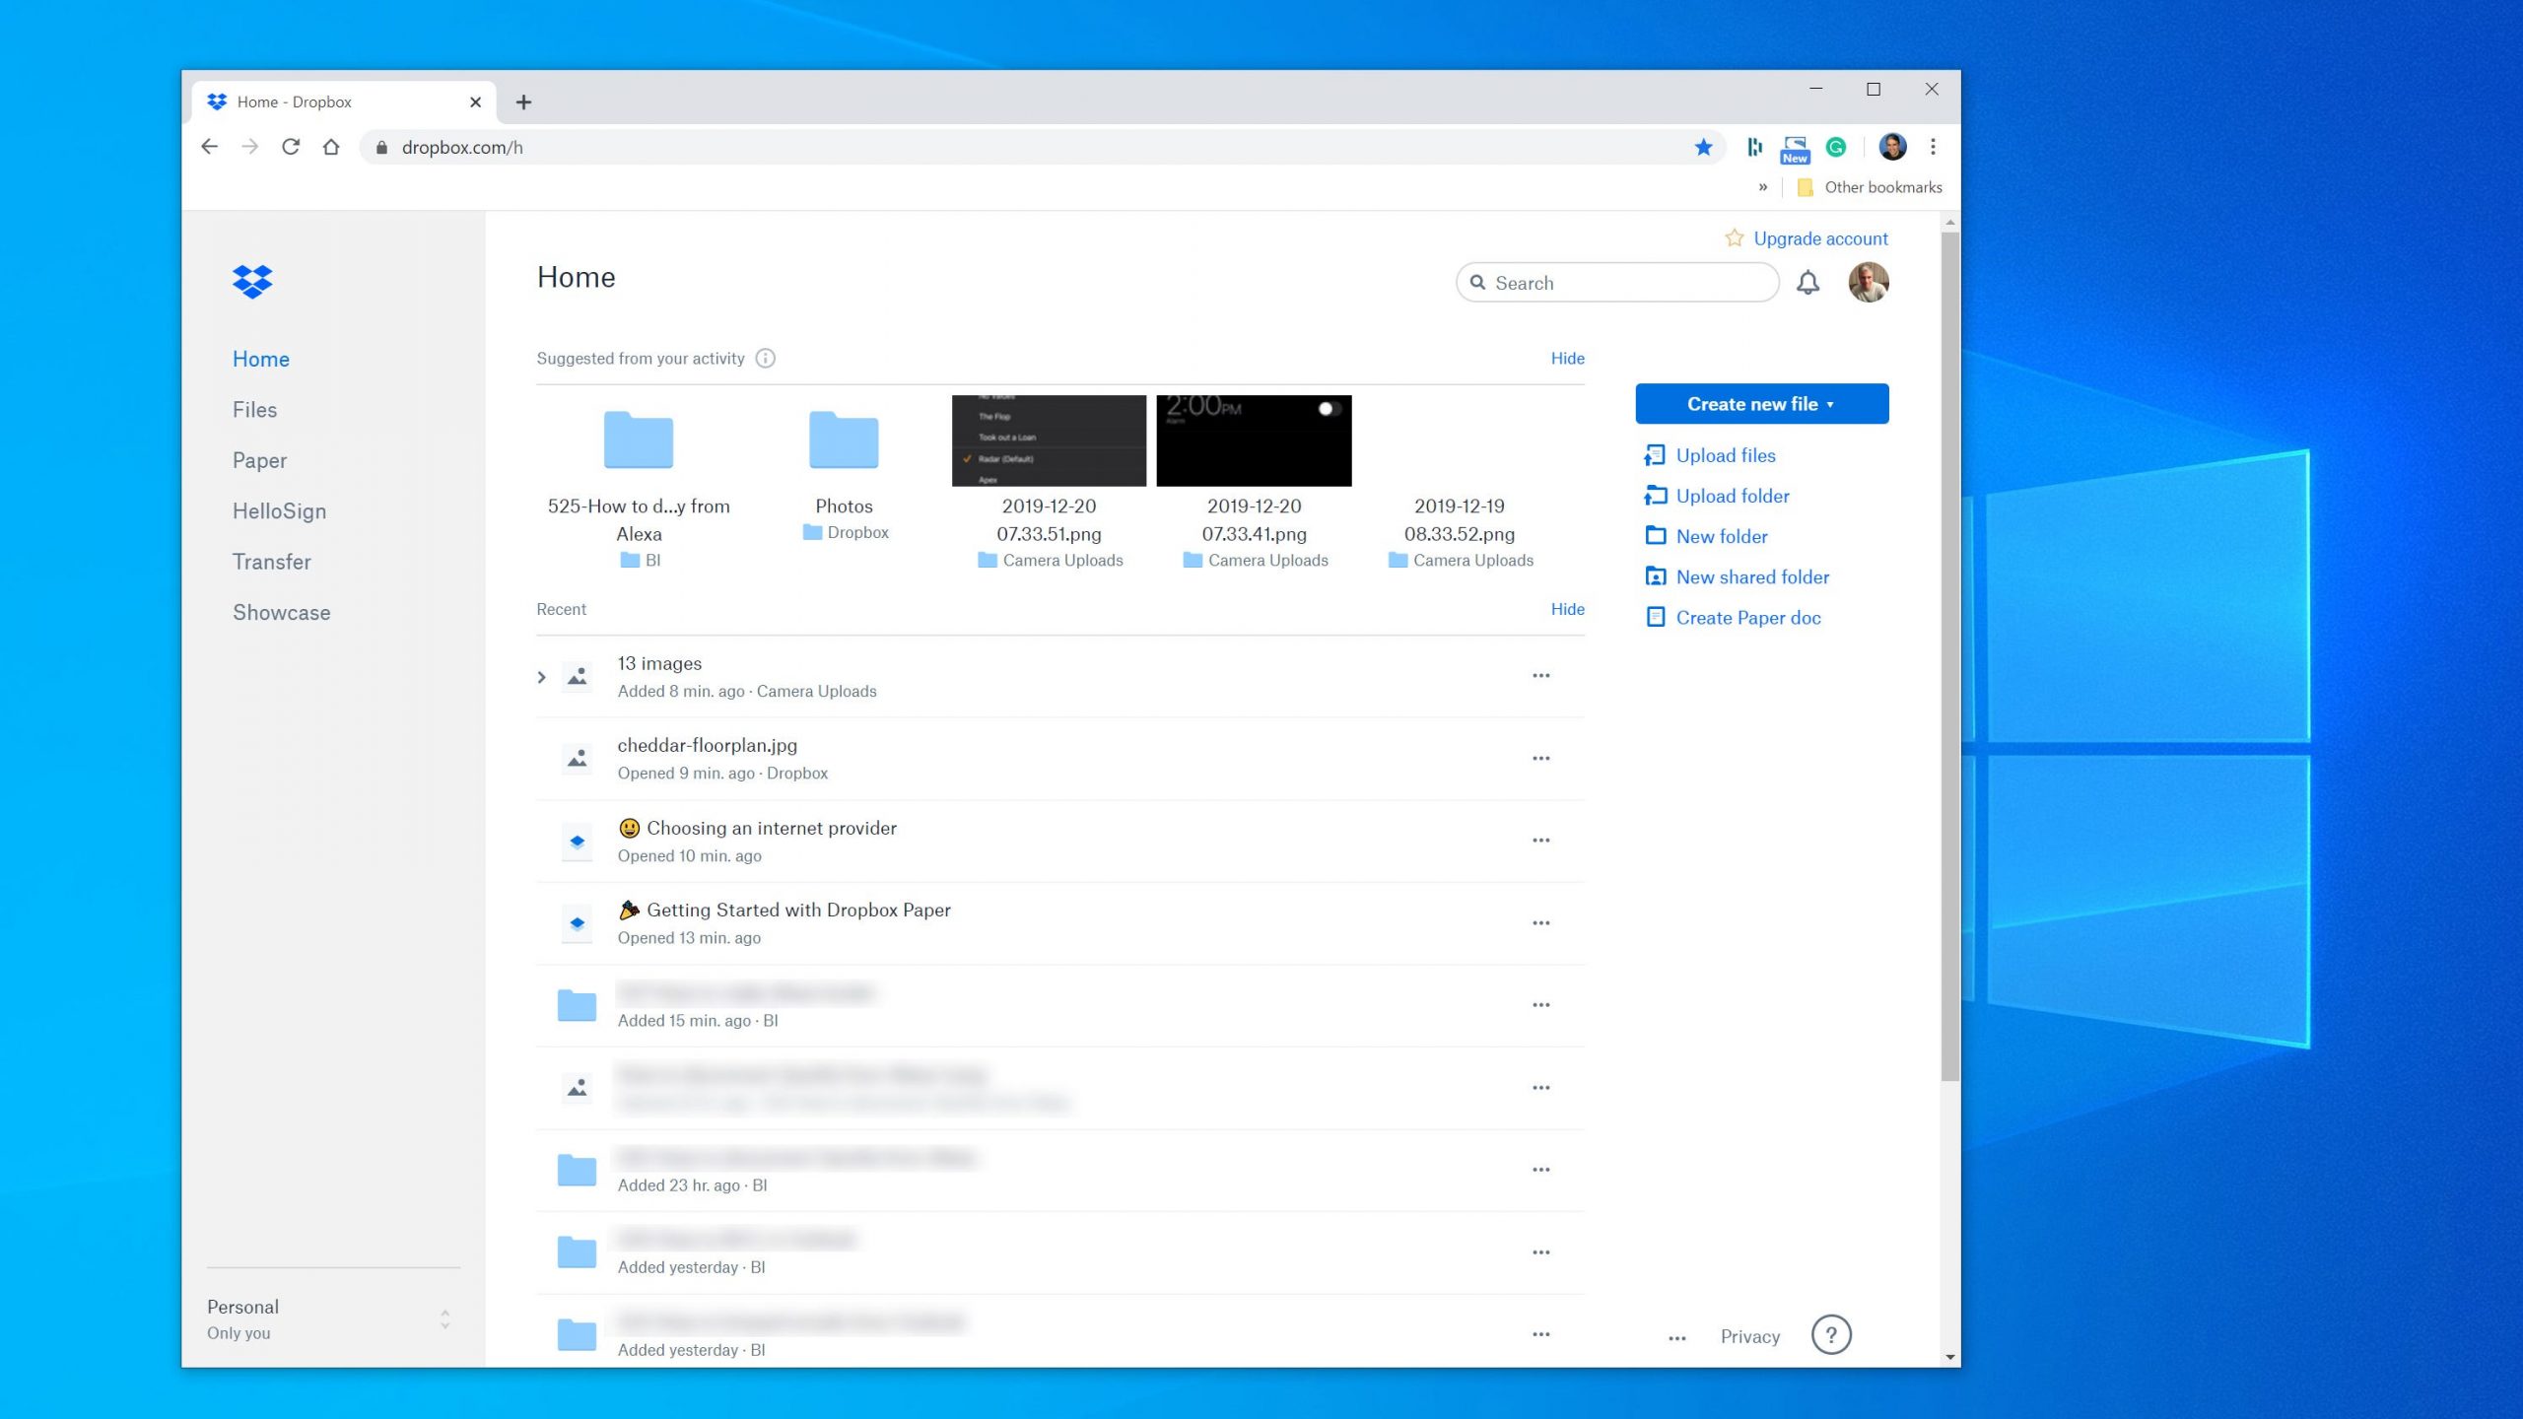Select the Paper menu item in sidebar
The height and width of the screenshot is (1419, 2523).
261,459
